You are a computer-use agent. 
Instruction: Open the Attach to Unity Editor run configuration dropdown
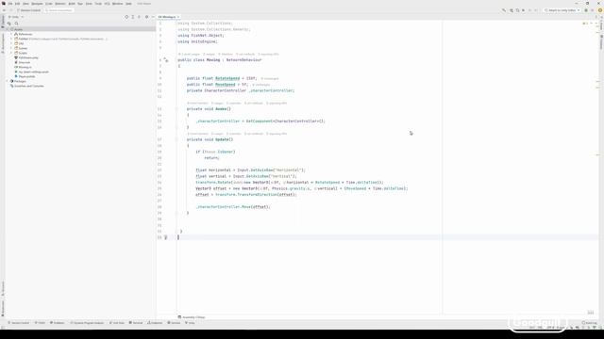click(562, 10)
